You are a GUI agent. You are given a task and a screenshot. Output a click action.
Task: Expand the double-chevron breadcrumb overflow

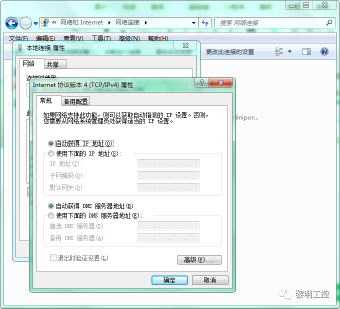click(x=54, y=22)
